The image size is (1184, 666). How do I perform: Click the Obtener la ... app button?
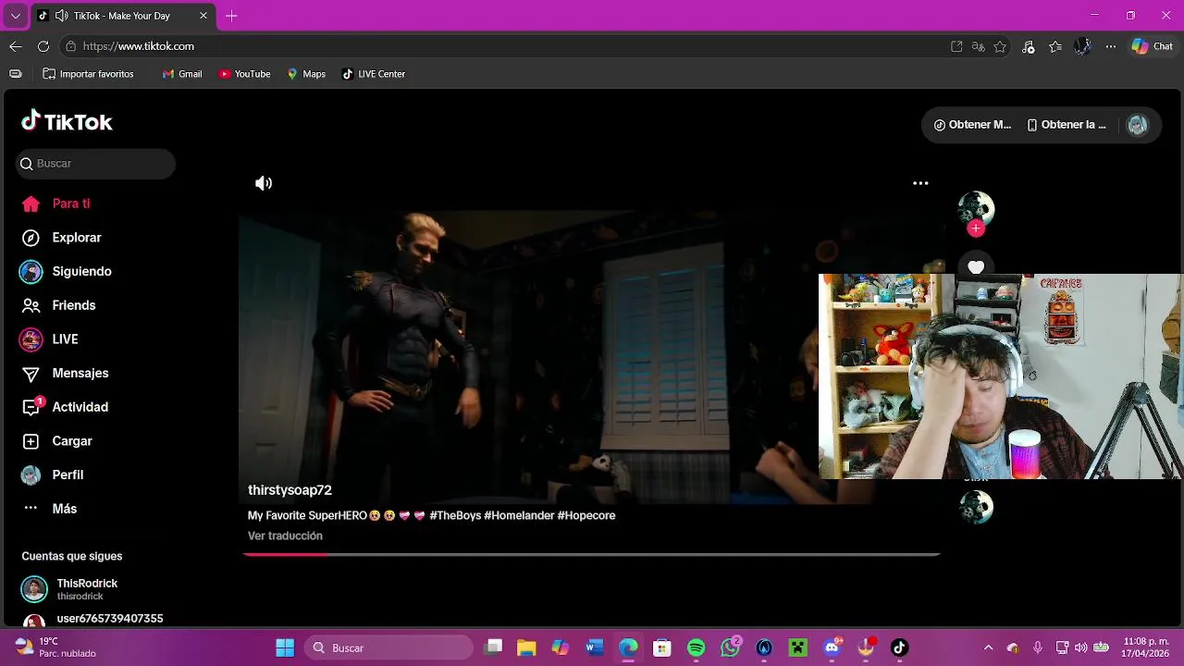pos(1067,125)
